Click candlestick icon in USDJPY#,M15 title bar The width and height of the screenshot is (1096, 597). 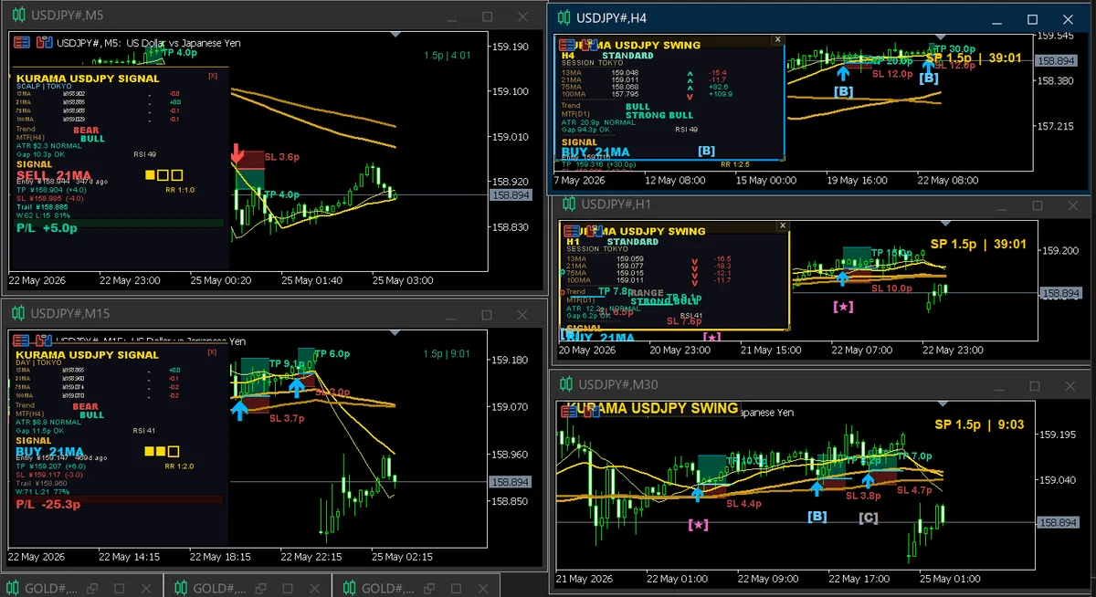(19, 313)
